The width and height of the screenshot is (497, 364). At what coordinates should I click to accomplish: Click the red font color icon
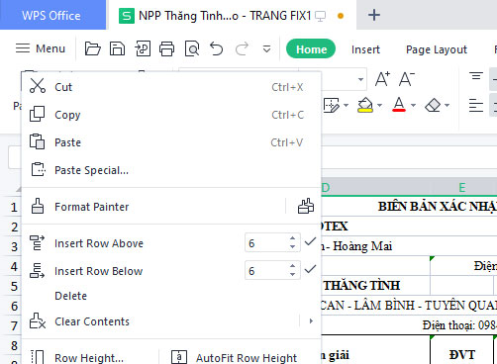(x=399, y=105)
